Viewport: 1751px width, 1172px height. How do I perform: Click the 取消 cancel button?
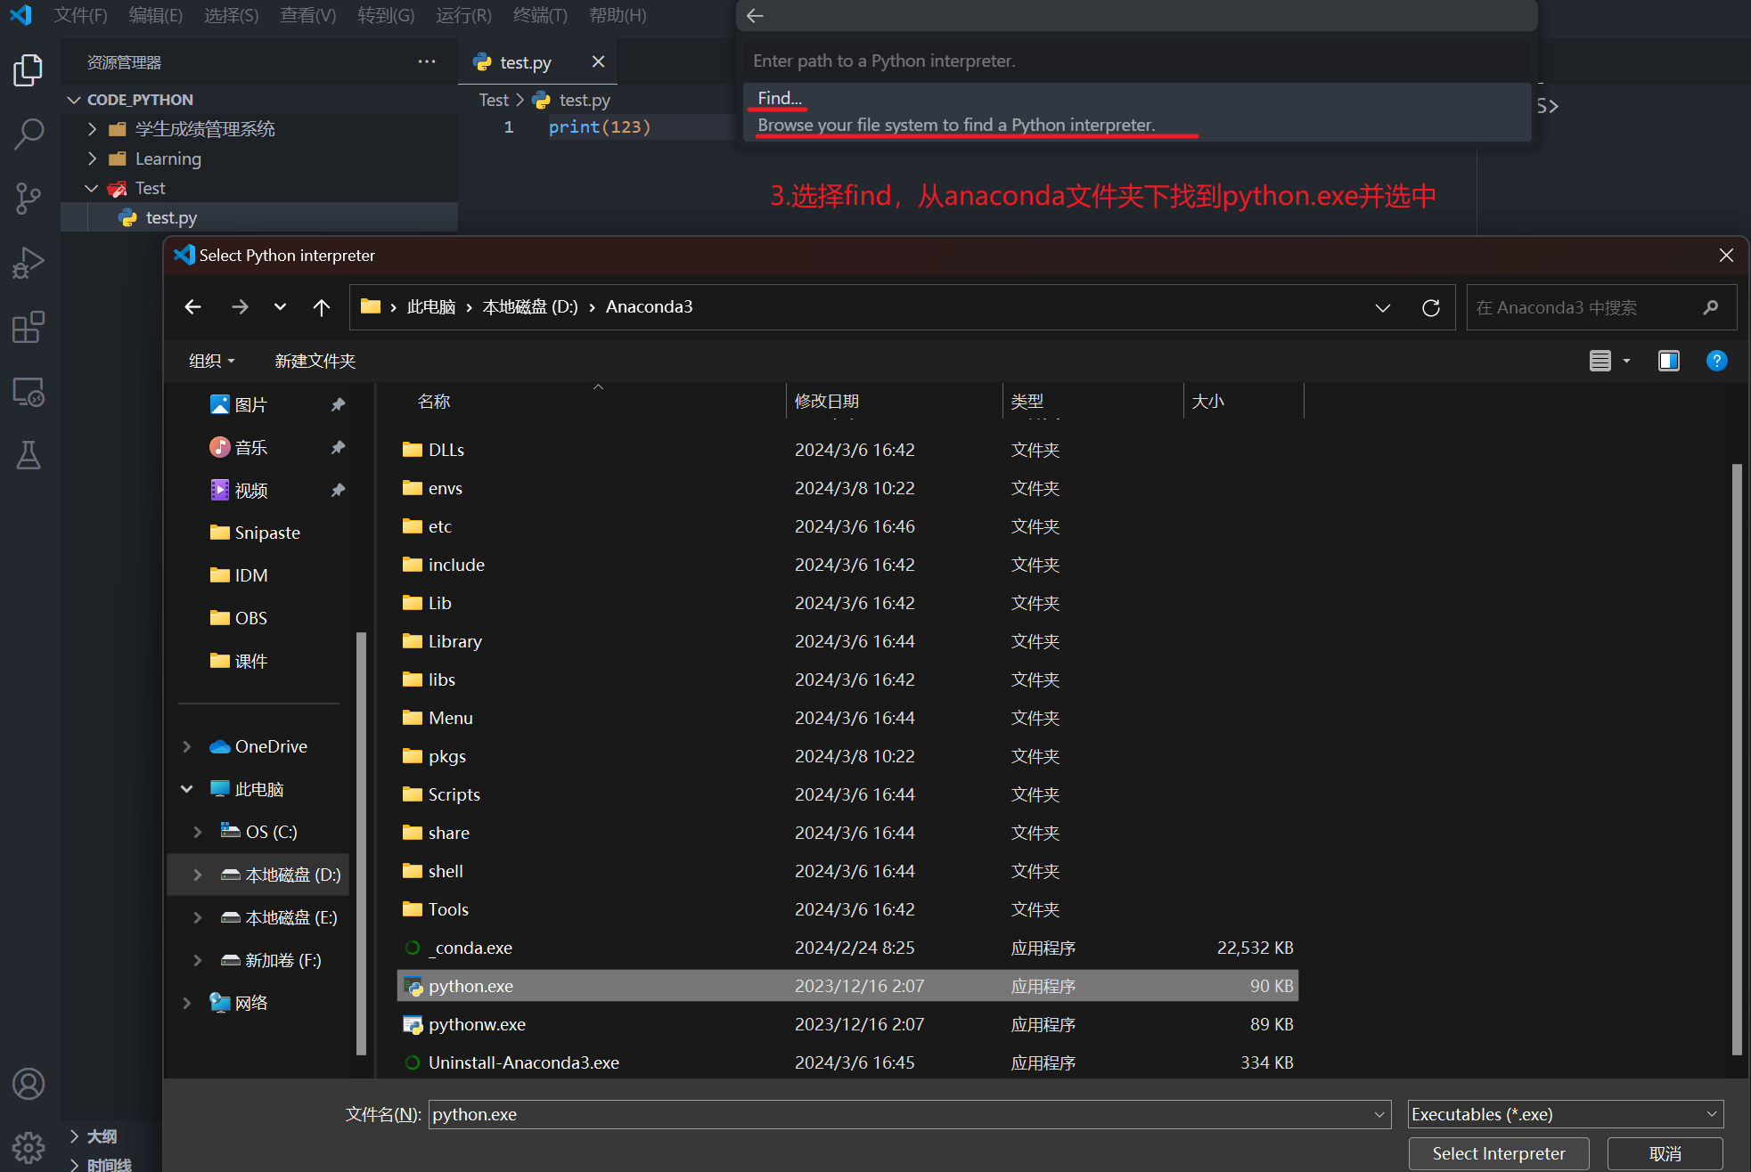[x=1665, y=1154]
